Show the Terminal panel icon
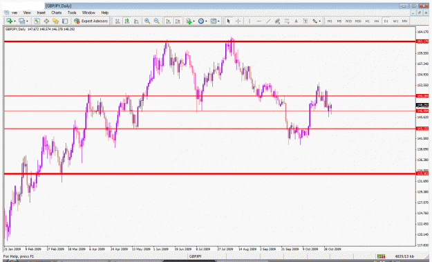The image size is (432, 262). [x=65, y=21]
